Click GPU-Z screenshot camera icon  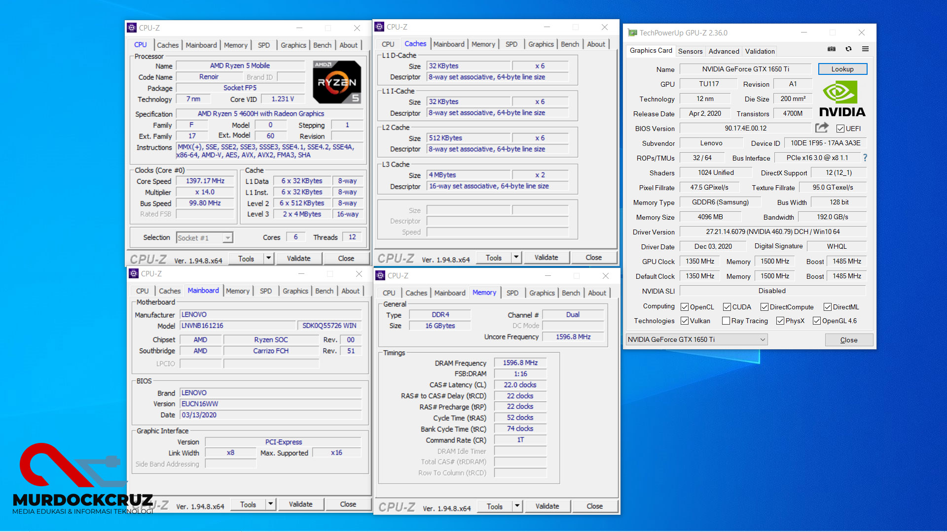[x=832, y=49]
